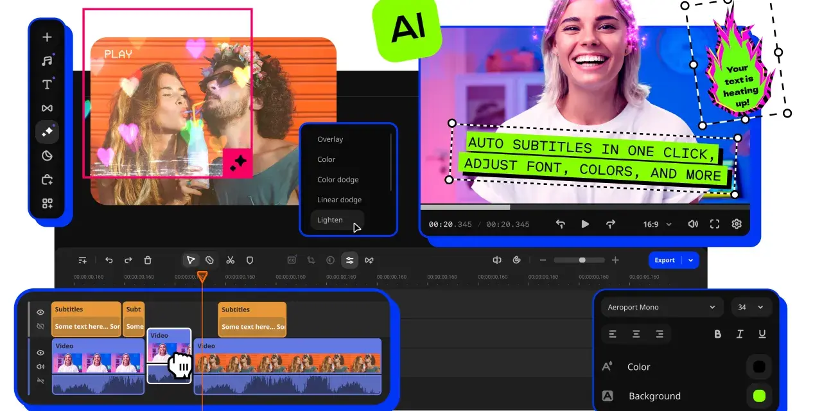
Task: Select the Titles T tool
Action: click(47, 84)
